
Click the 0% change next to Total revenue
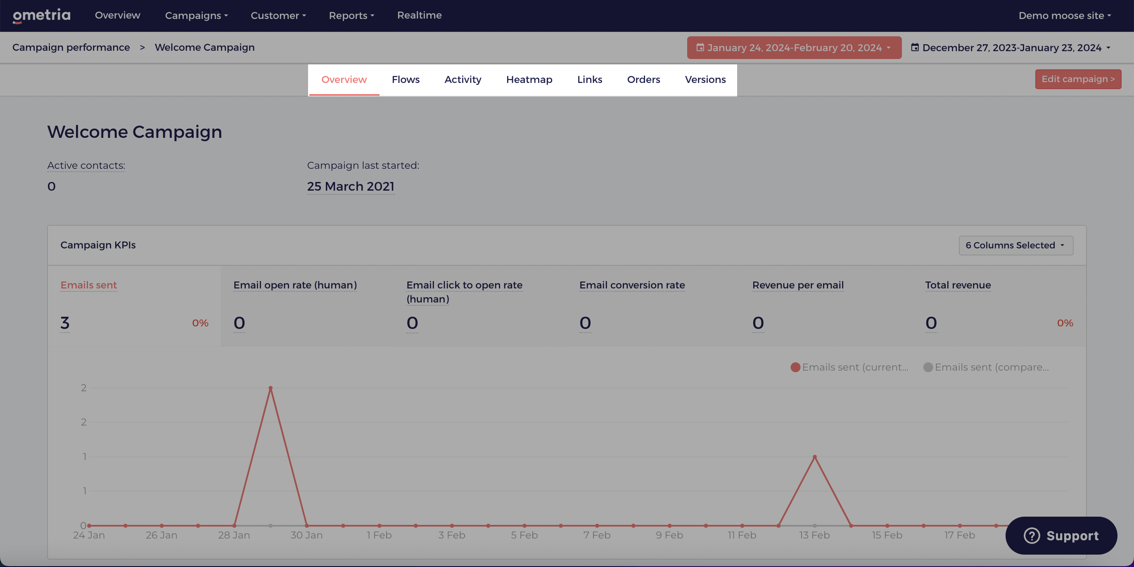click(1065, 323)
